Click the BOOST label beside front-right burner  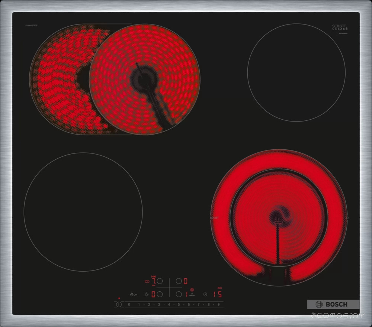214,218
